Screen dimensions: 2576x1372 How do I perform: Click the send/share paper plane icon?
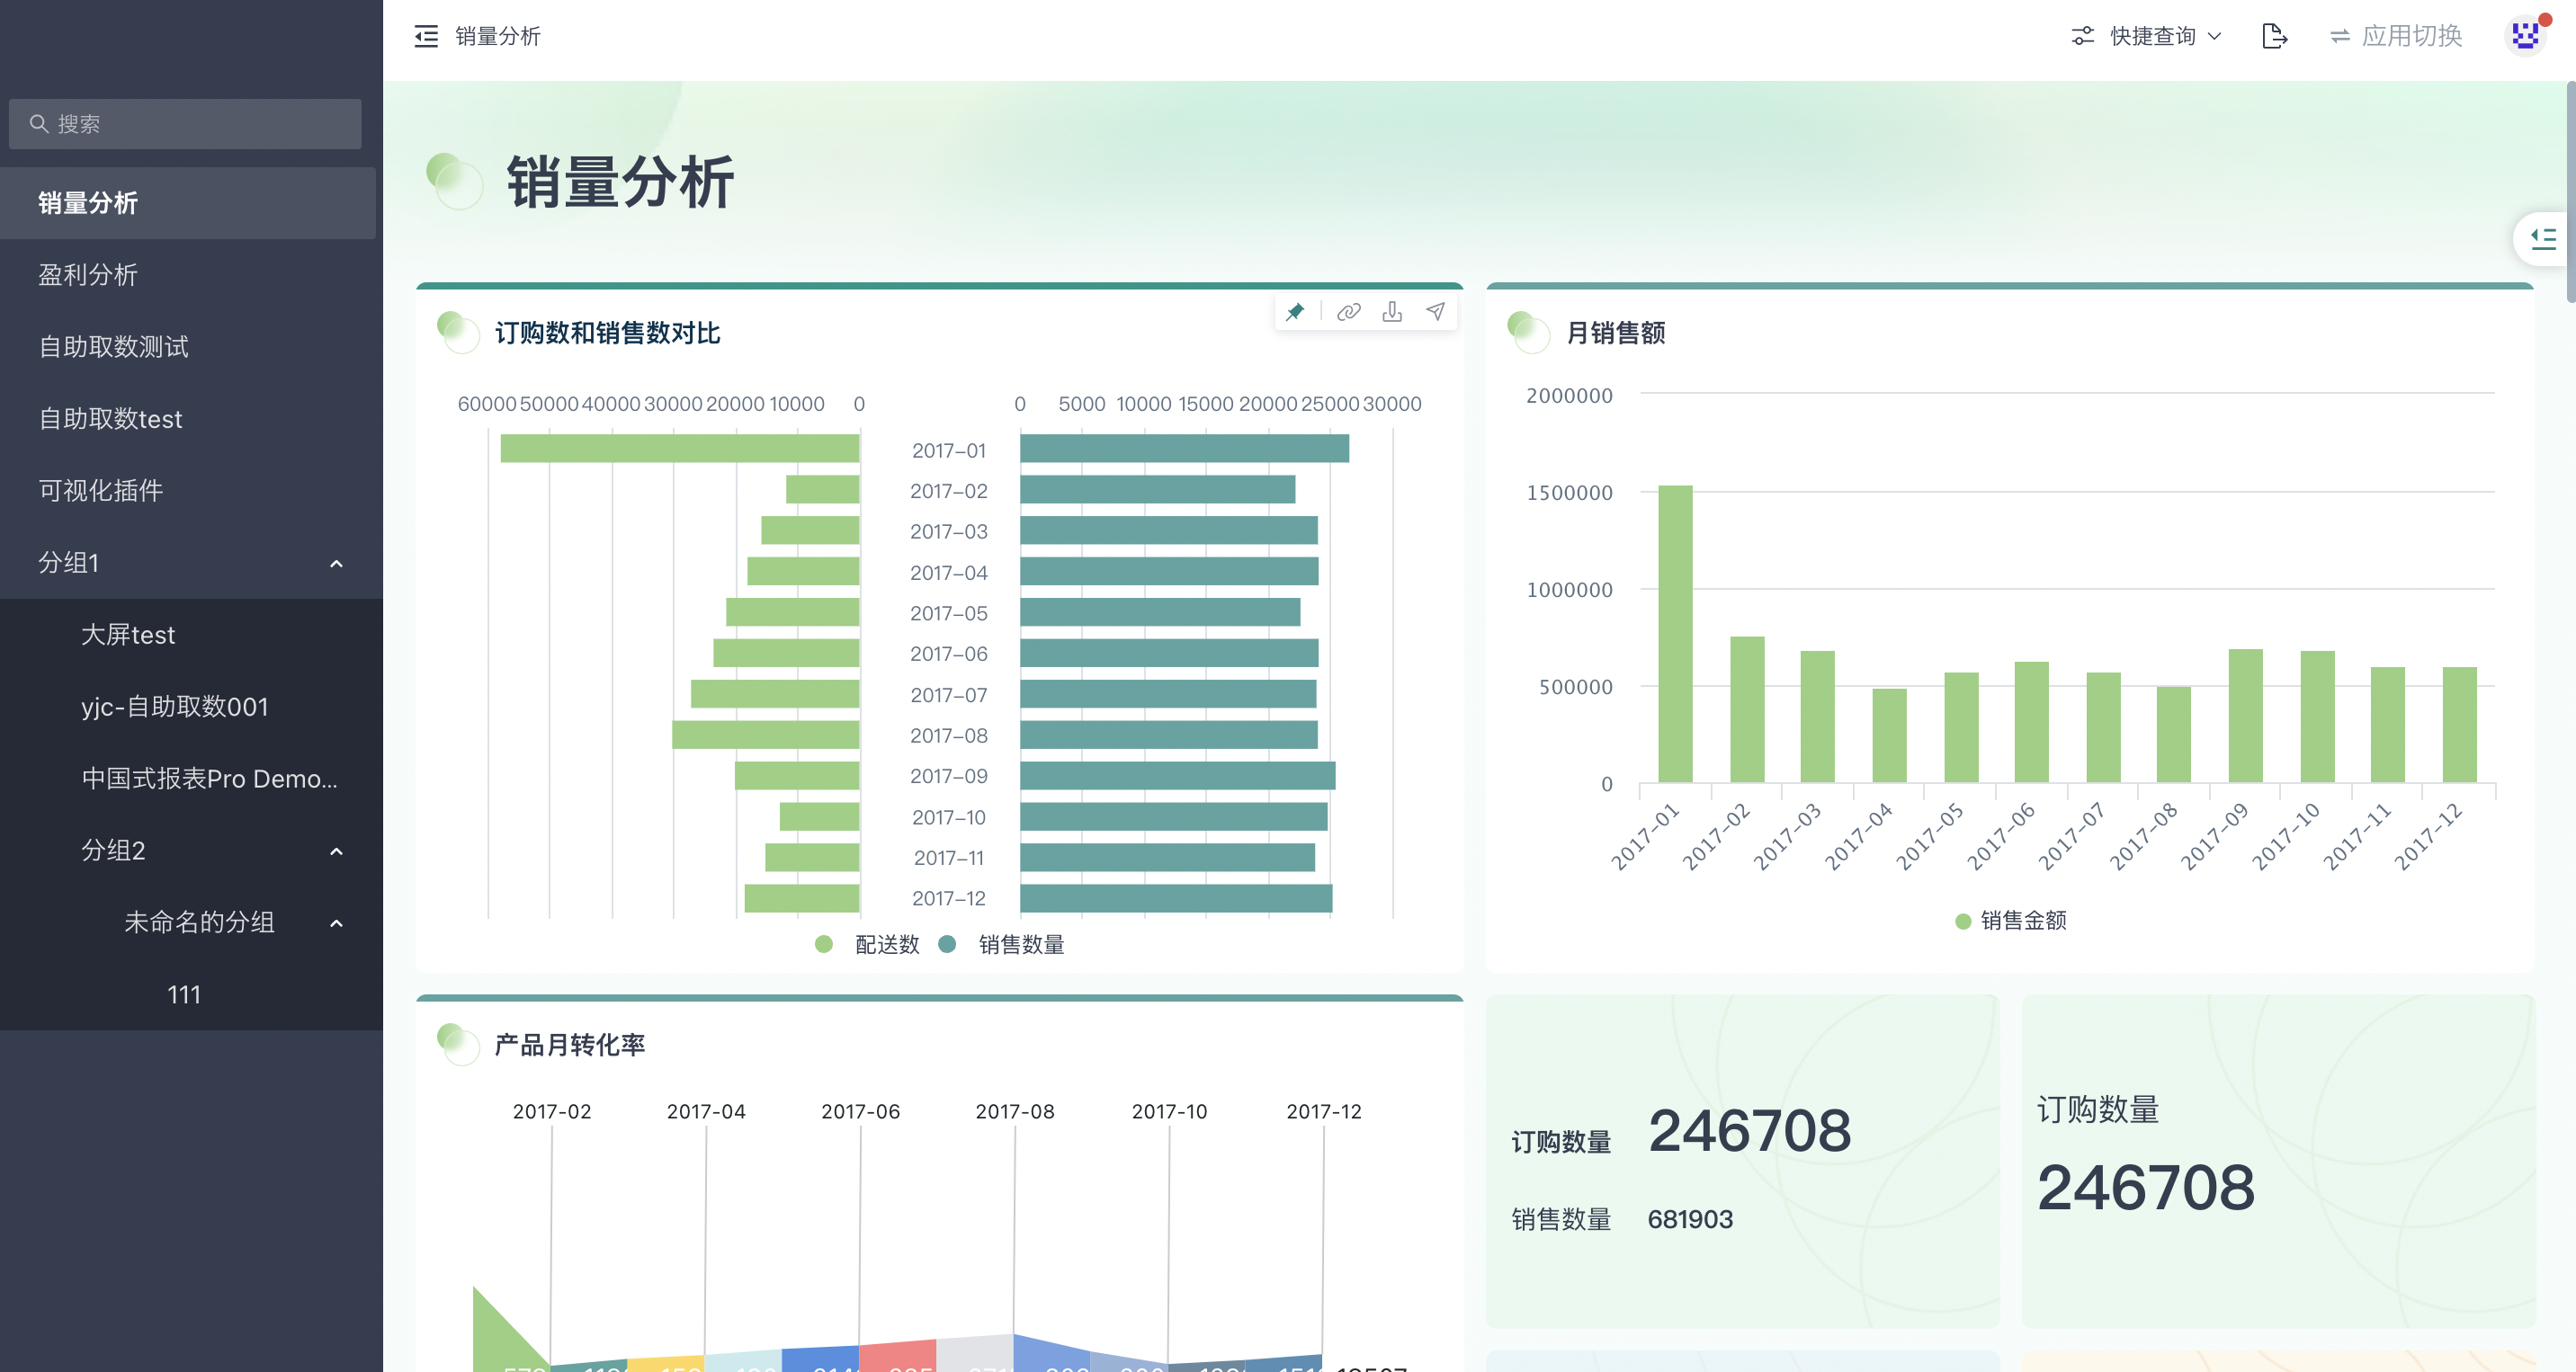pyautogui.click(x=1435, y=312)
